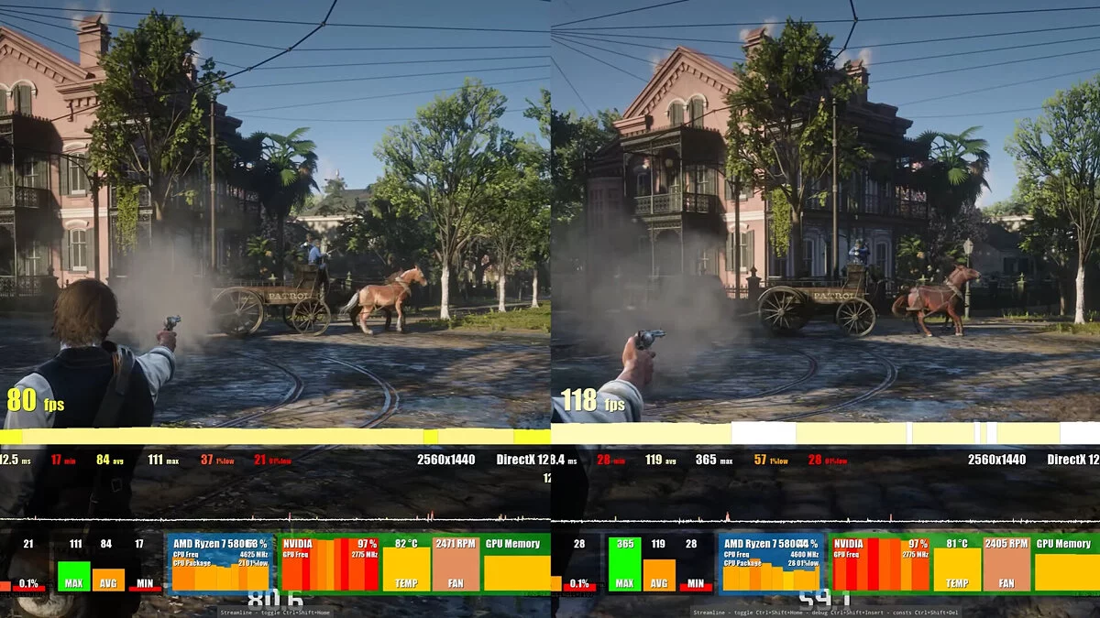Click the 119 avg value
This screenshot has width=1100, height=618.
[659, 460]
